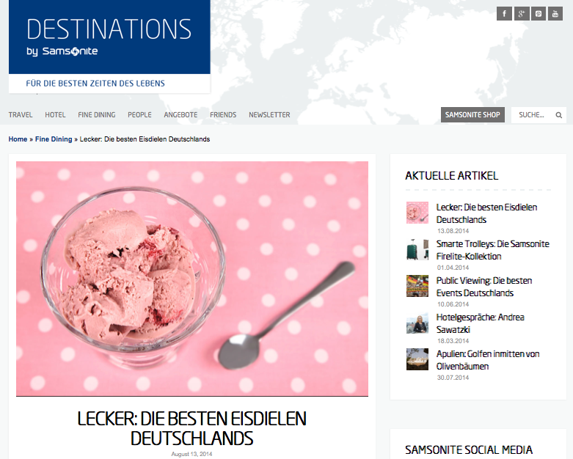Screen dimensions: 573x459
Task: Open sidebar article Smarte Trolleys Firelite-Kollektion
Action: pyautogui.click(x=492, y=250)
